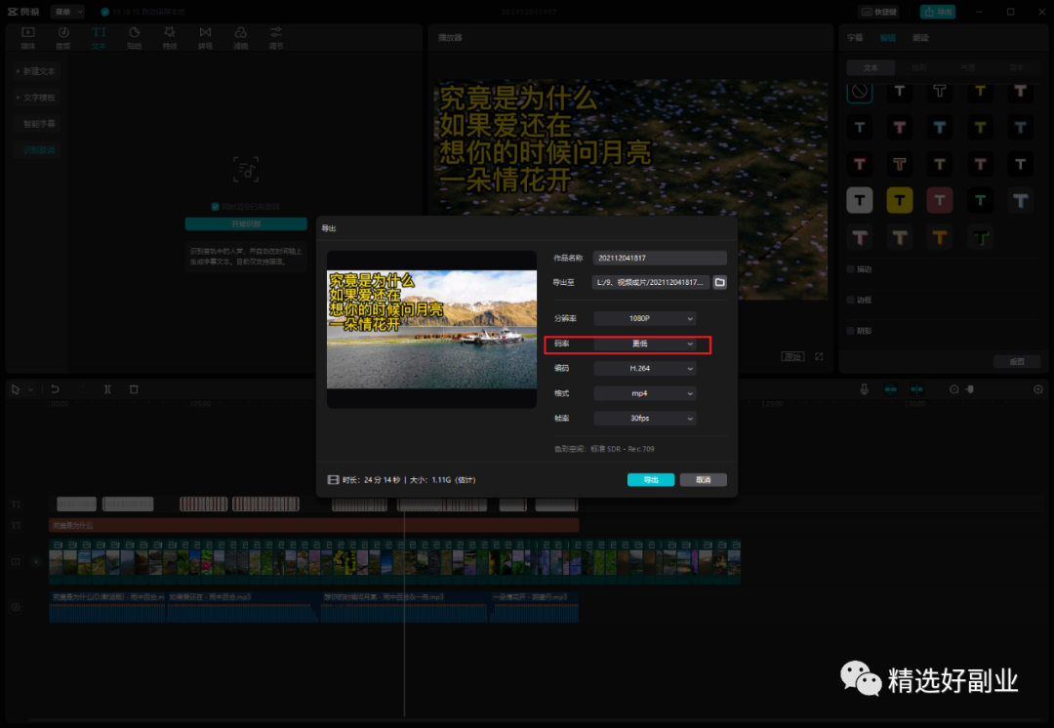The image size is (1054, 728).
Task: Open the 滤镜 (Filter) icon
Action: pos(240,37)
